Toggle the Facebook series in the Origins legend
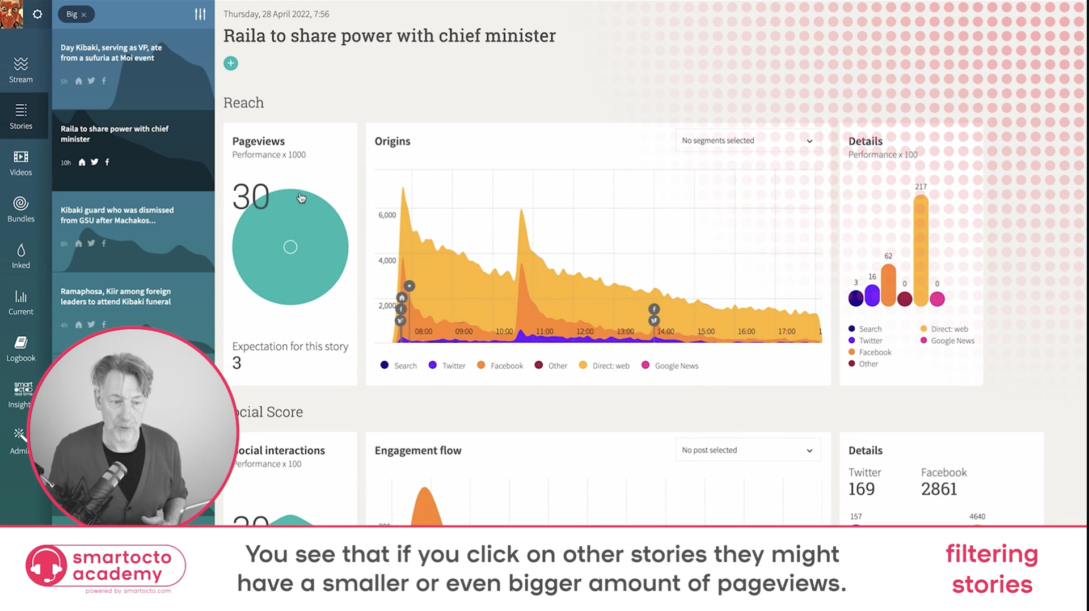 500,365
